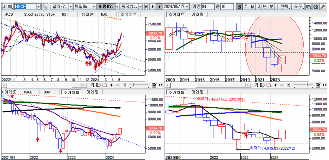The image size is (329, 160).
Task: Click the chart-A icon under the top-right chart
Action: coord(269,85)
